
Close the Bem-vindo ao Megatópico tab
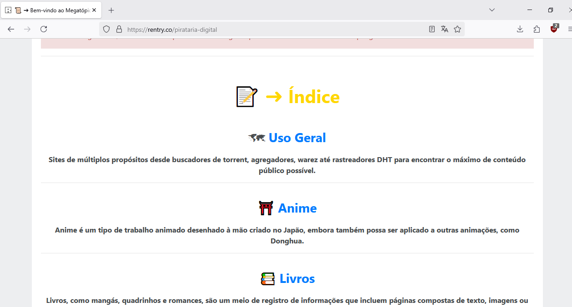pyautogui.click(x=94, y=10)
